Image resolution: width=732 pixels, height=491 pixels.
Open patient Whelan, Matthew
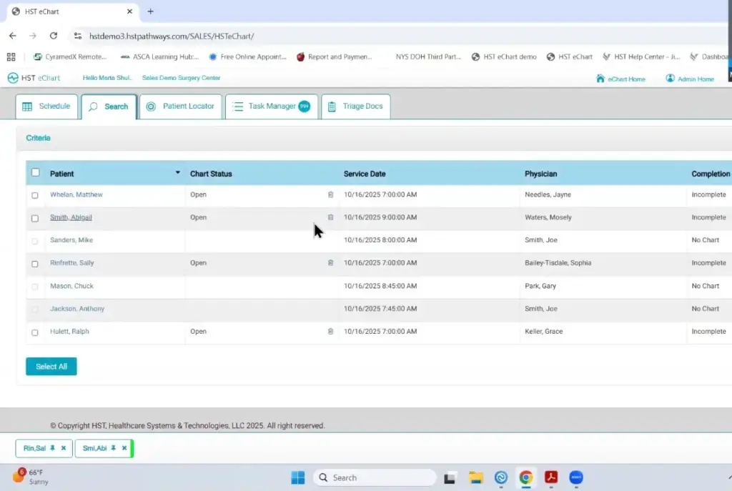[76, 194]
